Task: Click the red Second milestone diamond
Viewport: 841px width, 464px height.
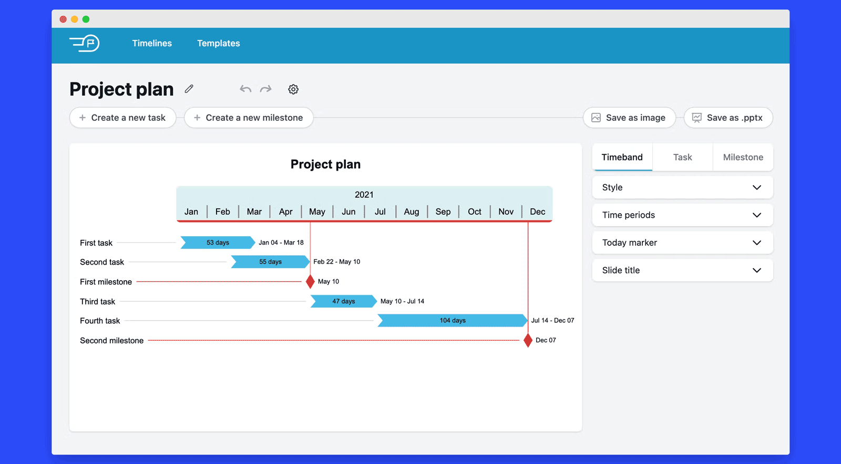Action: (528, 341)
